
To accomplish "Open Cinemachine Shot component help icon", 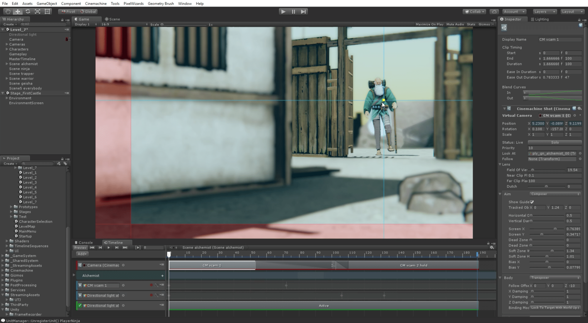I will [x=574, y=109].
